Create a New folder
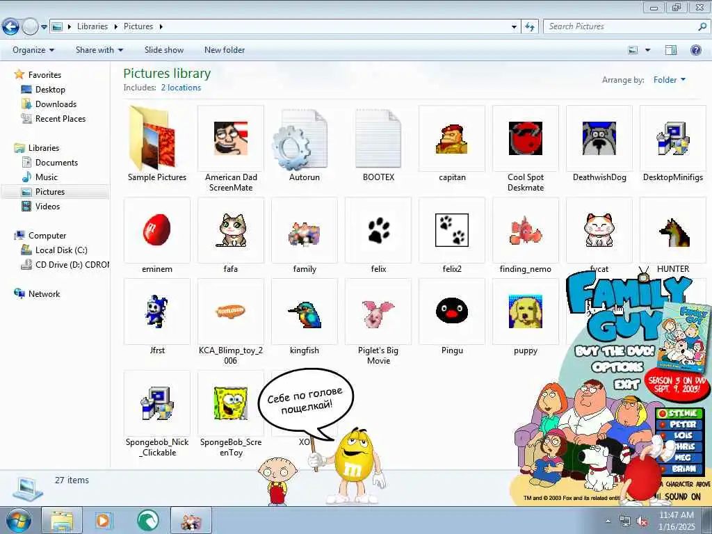This screenshot has width=712, height=534. 225,50
